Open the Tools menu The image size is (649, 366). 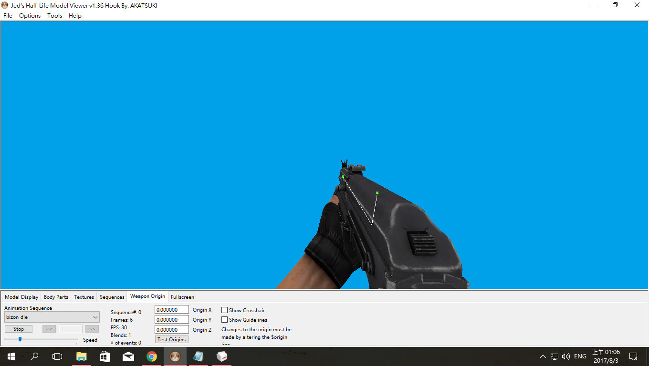click(x=54, y=15)
